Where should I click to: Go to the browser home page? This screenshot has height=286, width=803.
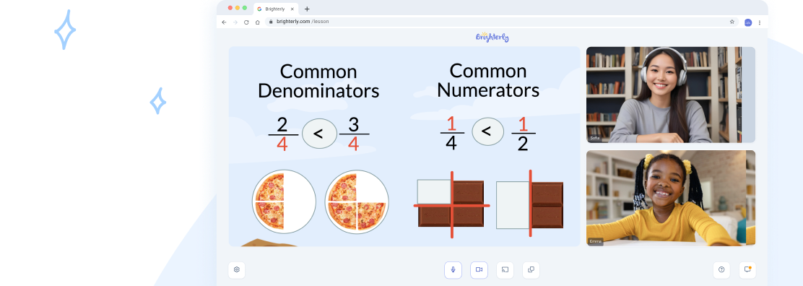(x=258, y=22)
